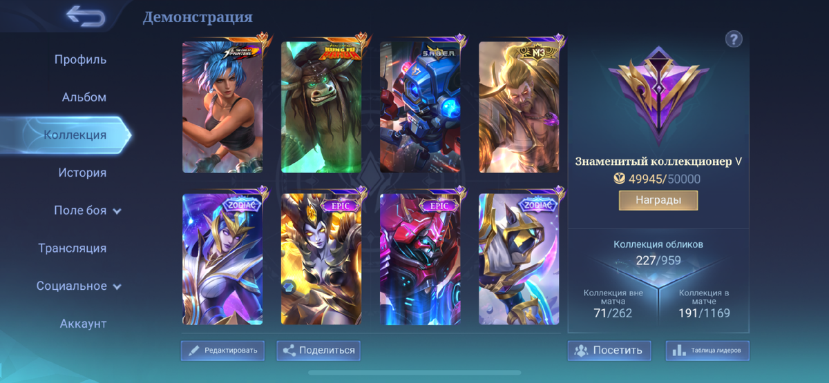Click the bar chart leaderboard icon
The width and height of the screenshot is (829, 383).
click(679, 351)
